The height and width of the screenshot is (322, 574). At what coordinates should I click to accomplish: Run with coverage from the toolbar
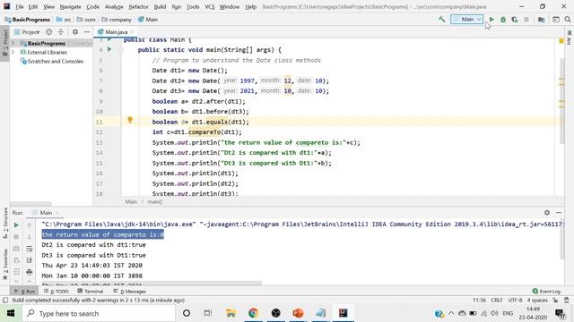(515, 20)
